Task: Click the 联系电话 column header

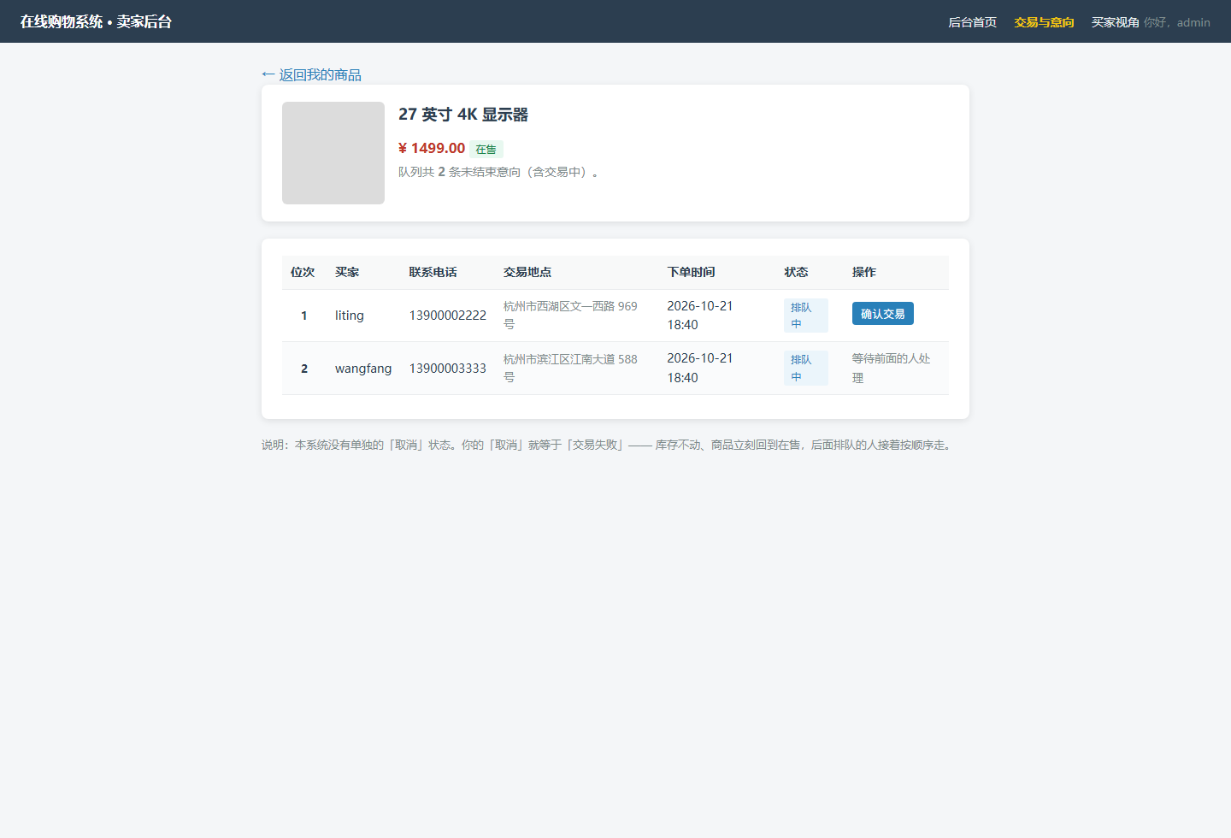Action: click(x=433, y=272)
